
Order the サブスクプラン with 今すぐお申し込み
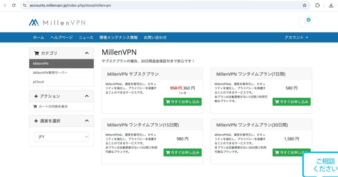point(183,102)
